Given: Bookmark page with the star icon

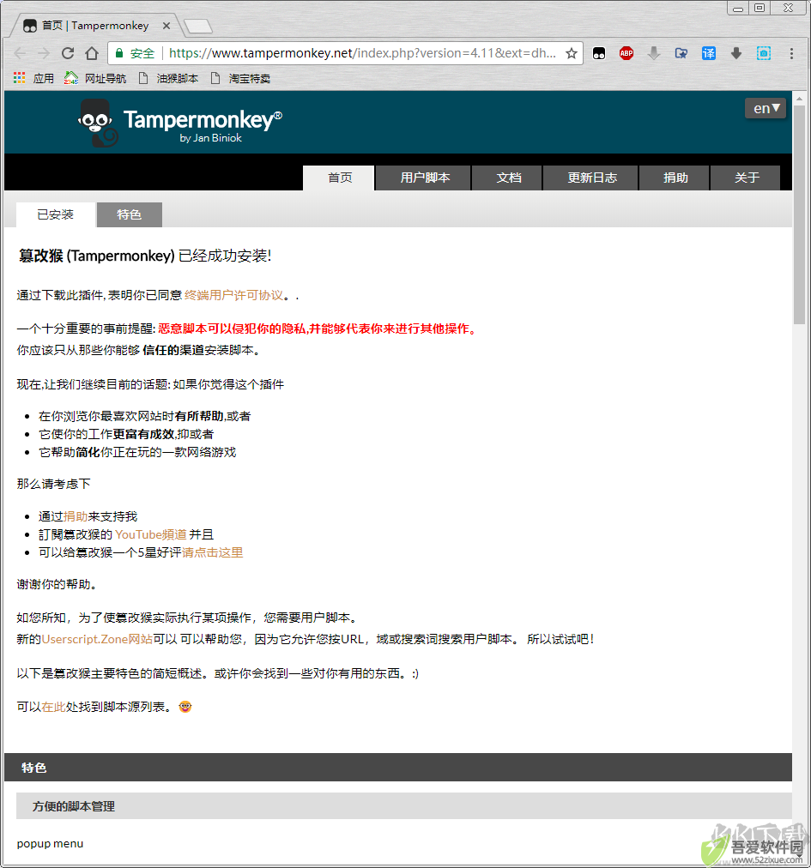Looking at the screenshot, I should pyautogui.click(x=572, y=53).
